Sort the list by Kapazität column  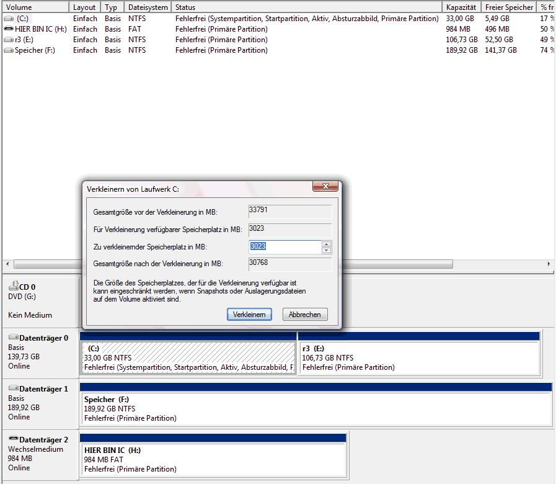pyautogui.click(x=461, y=7)
